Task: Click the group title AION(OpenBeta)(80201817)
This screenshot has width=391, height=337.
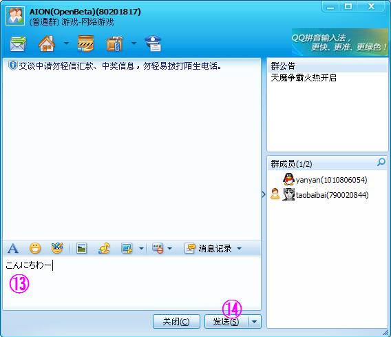Action: point(85,12)
